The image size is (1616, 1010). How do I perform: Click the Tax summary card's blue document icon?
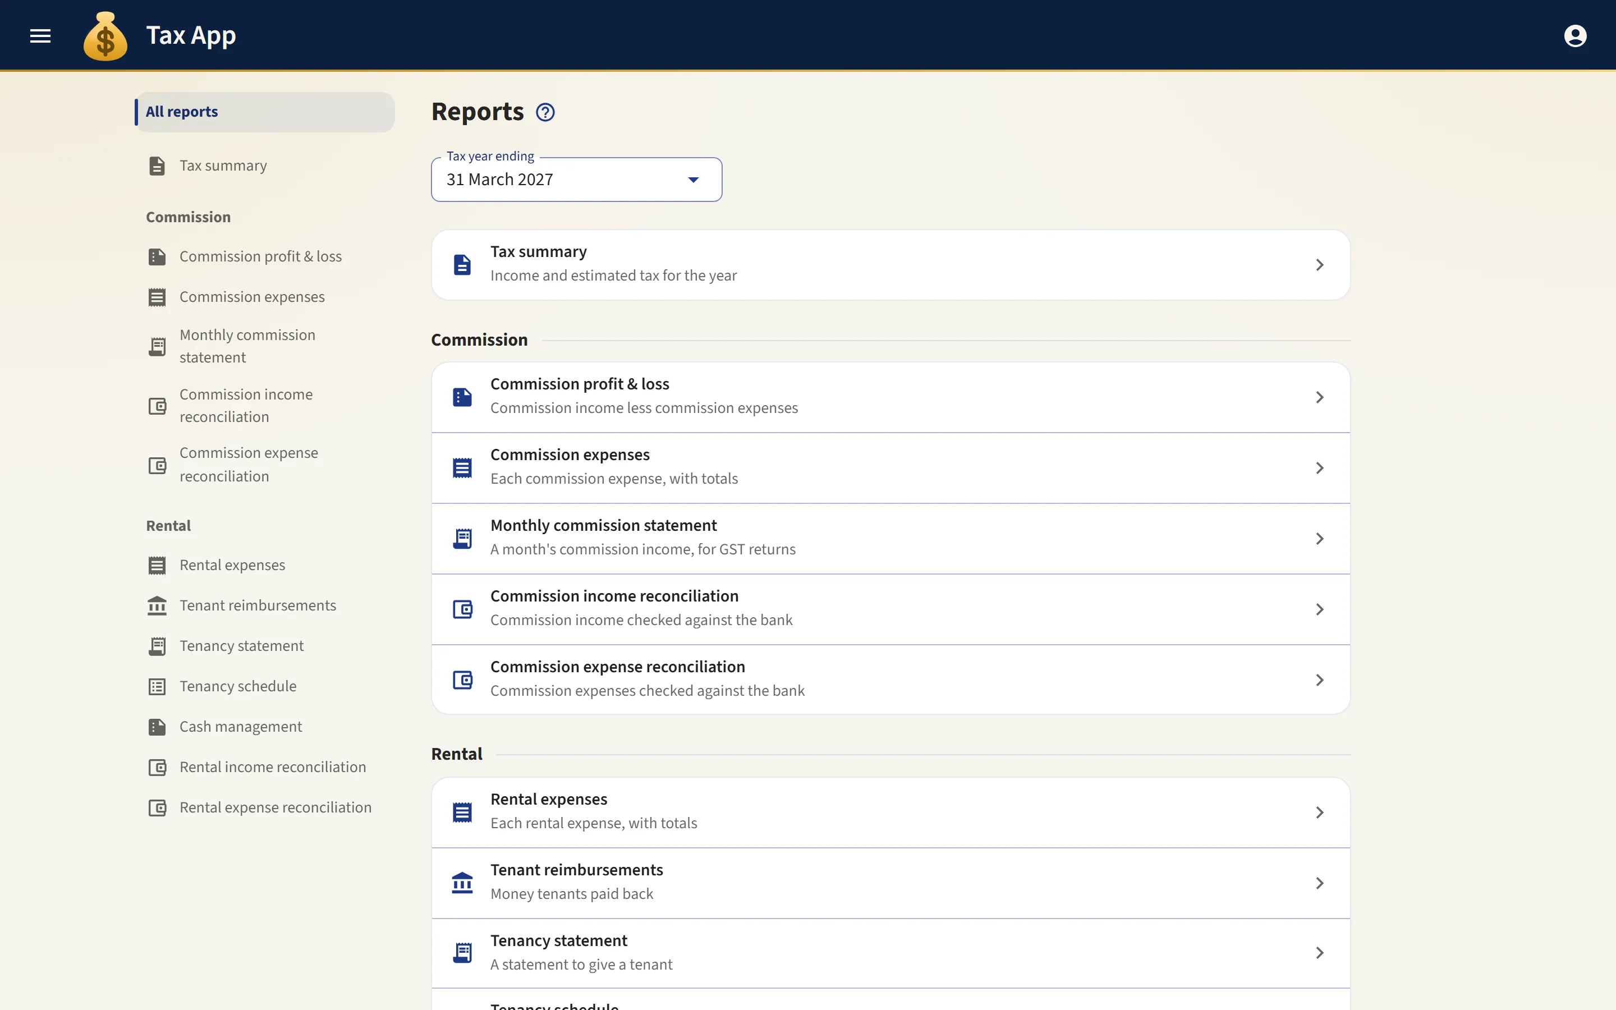462,264
